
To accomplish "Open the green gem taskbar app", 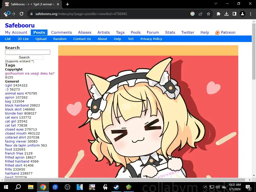I will coord(129,187).
